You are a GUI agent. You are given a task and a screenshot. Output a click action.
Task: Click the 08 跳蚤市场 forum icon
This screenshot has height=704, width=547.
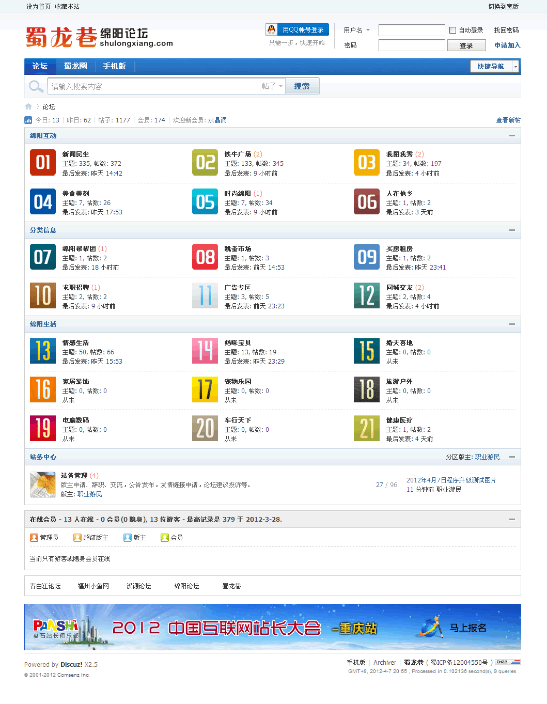coord(205,257)
